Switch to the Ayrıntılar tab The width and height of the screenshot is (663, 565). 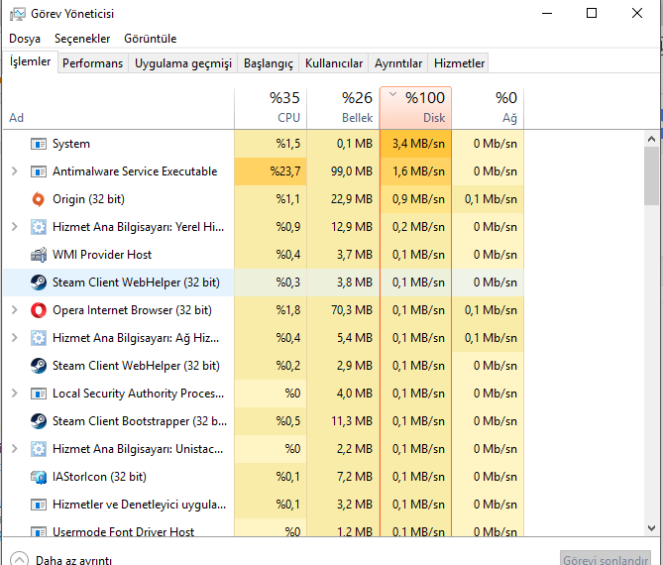[397, 63]
